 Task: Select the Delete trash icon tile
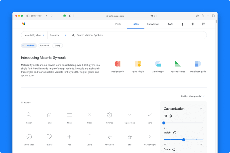[89, 137]
